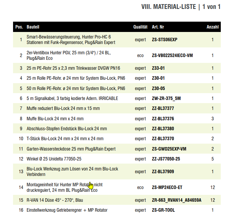Click the Blu-Lock Werkzeug description

72,171
